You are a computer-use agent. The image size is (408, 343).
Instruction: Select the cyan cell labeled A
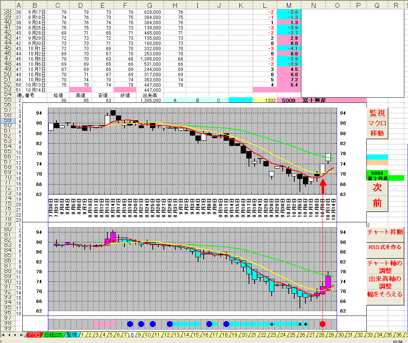tap(175, 100)
